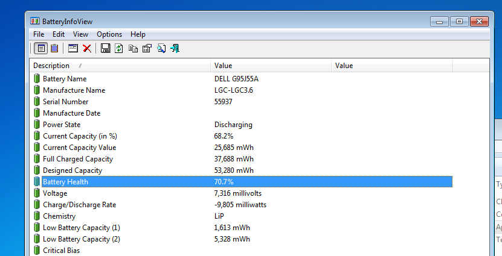Image resolution: width=502 pixels, height=256 pixels.
Task: Click battery icon beside Chemistry row
Action: point(37,216)
